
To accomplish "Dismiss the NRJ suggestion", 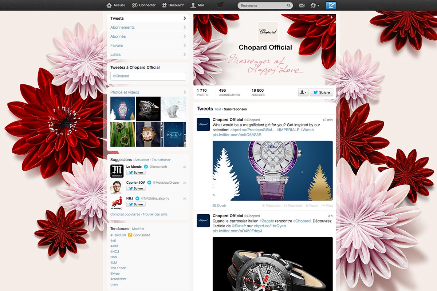I will pyautogui.click(x=184, y=199).
